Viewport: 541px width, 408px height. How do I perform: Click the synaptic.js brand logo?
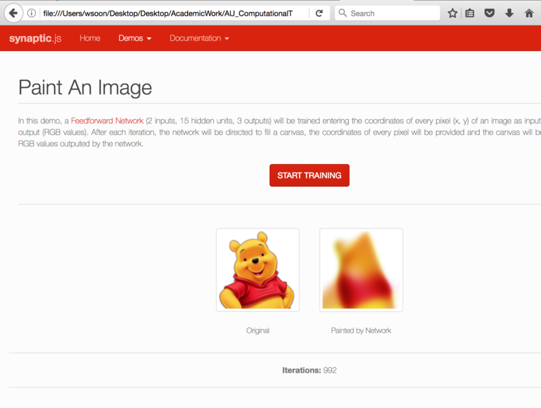pos(35,39)
